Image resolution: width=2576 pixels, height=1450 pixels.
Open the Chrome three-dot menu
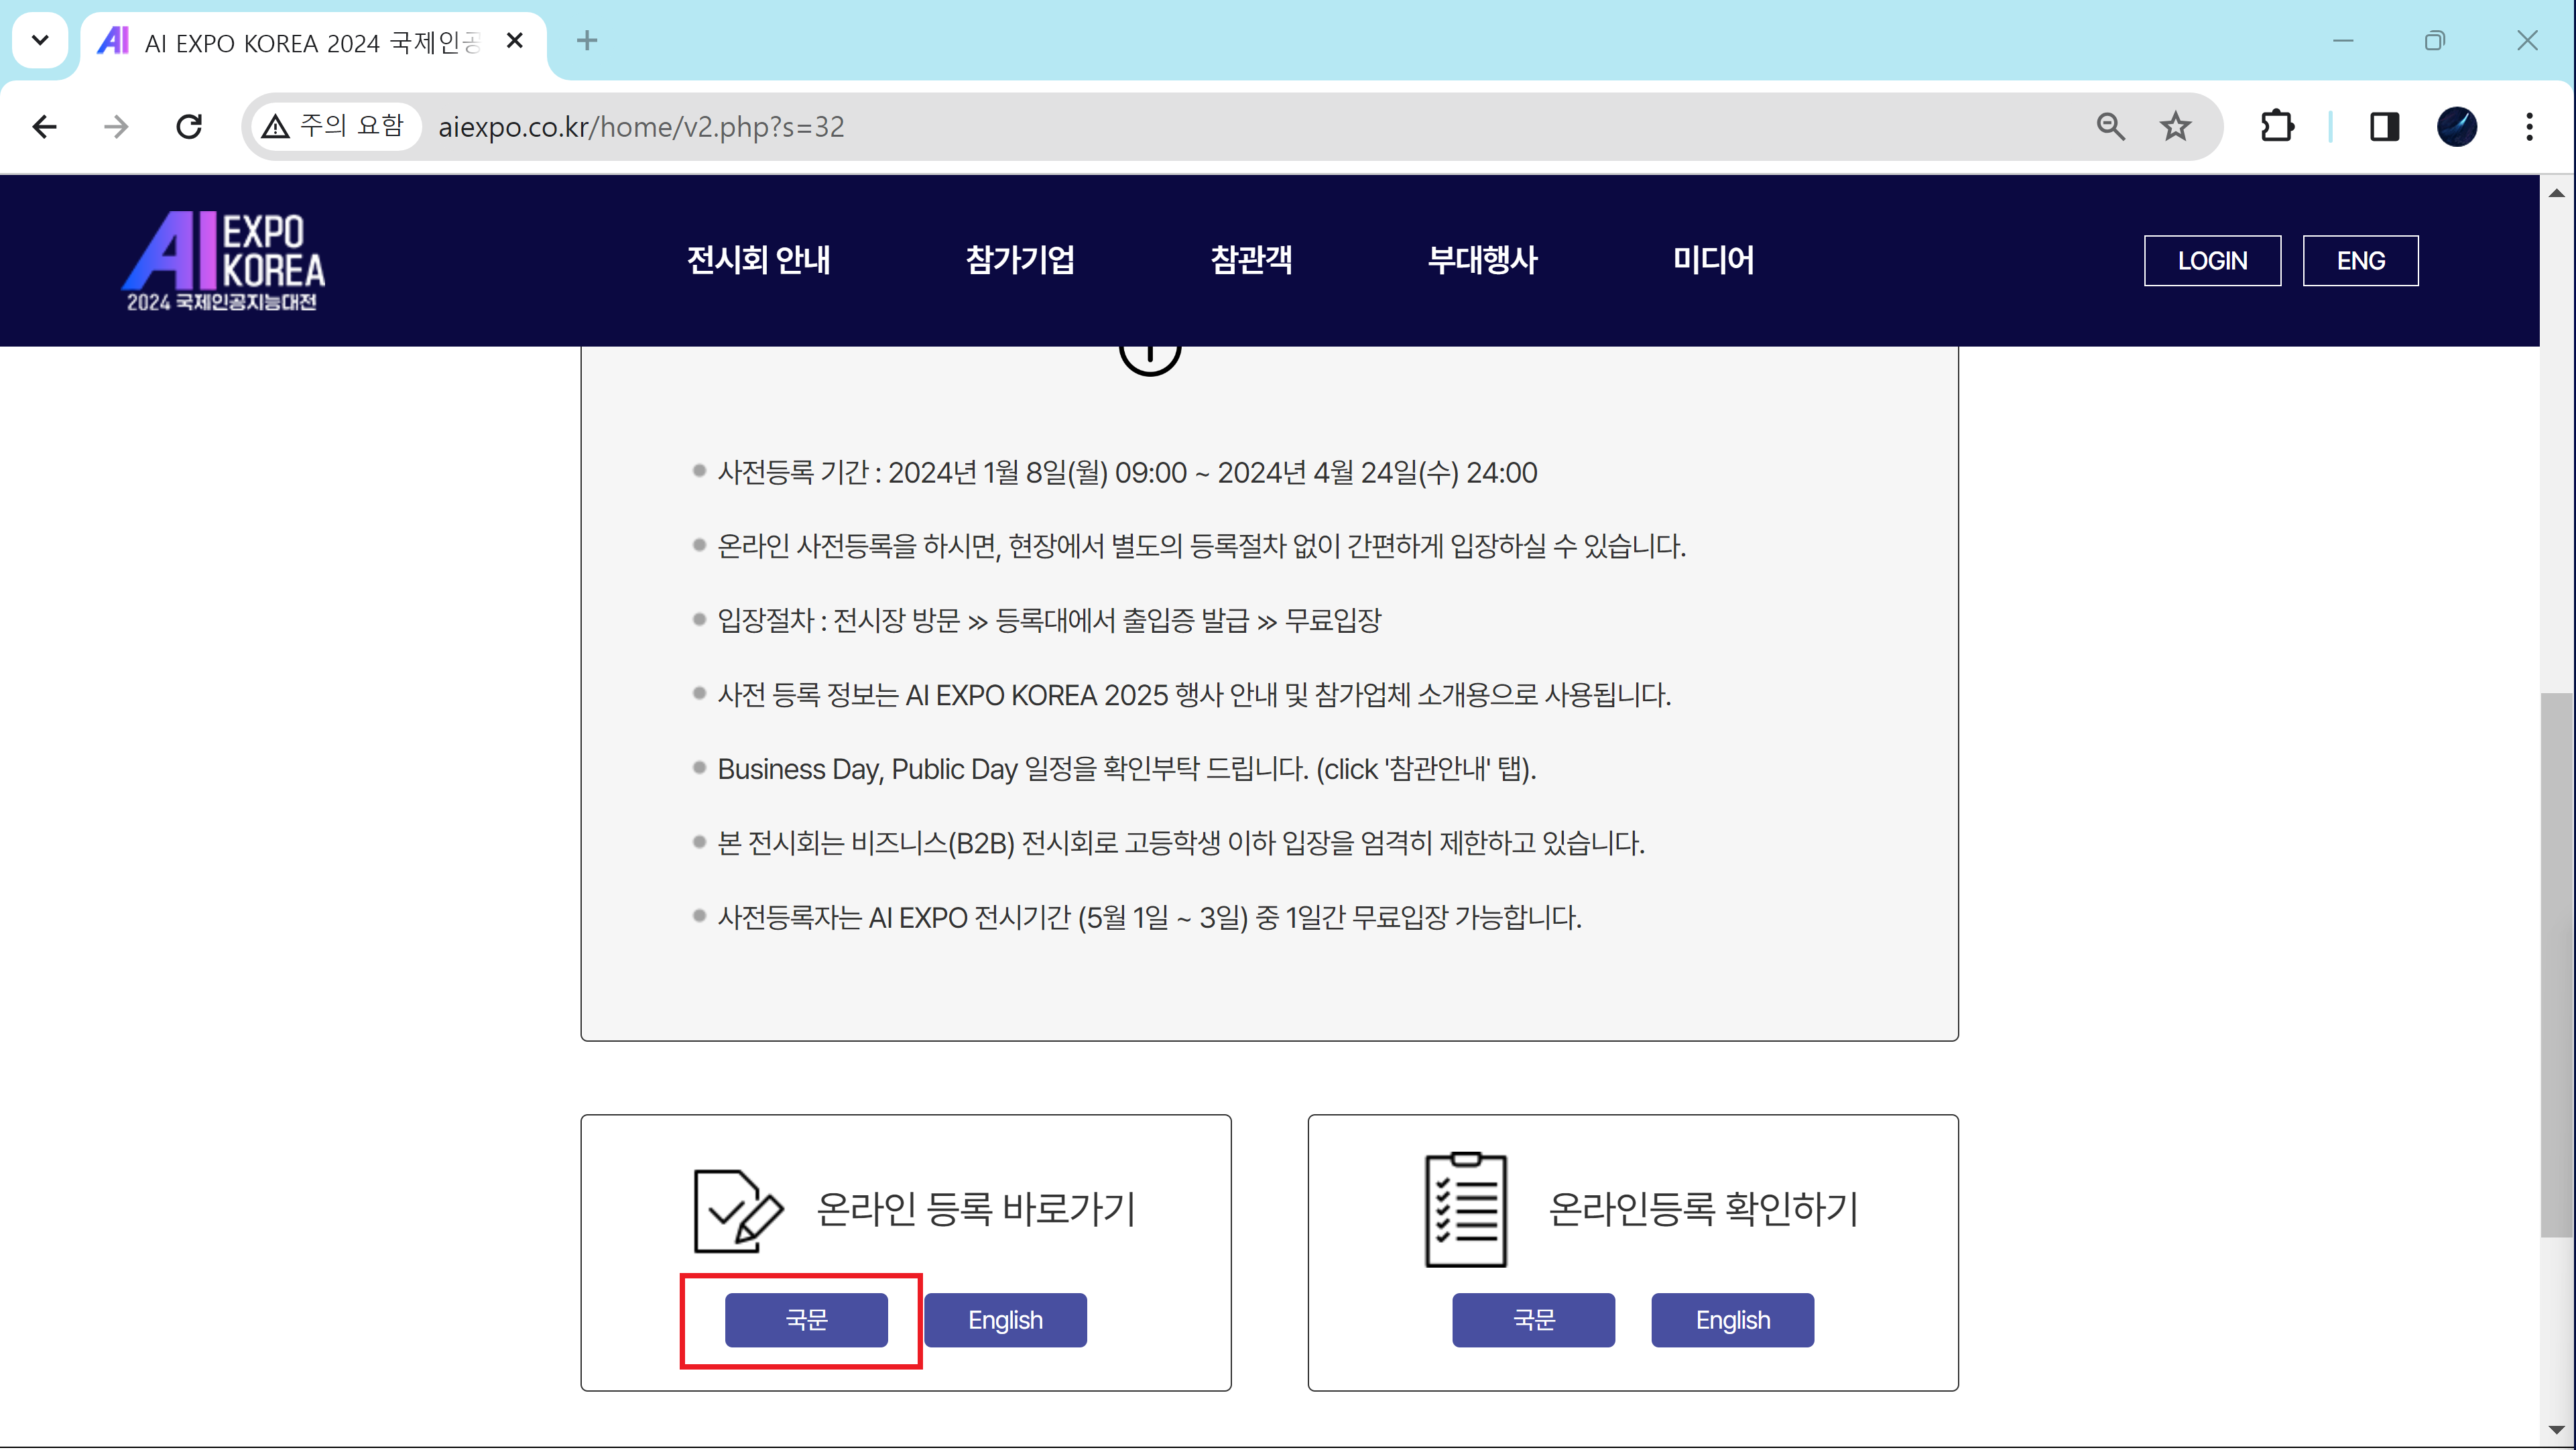[2529, 127]
